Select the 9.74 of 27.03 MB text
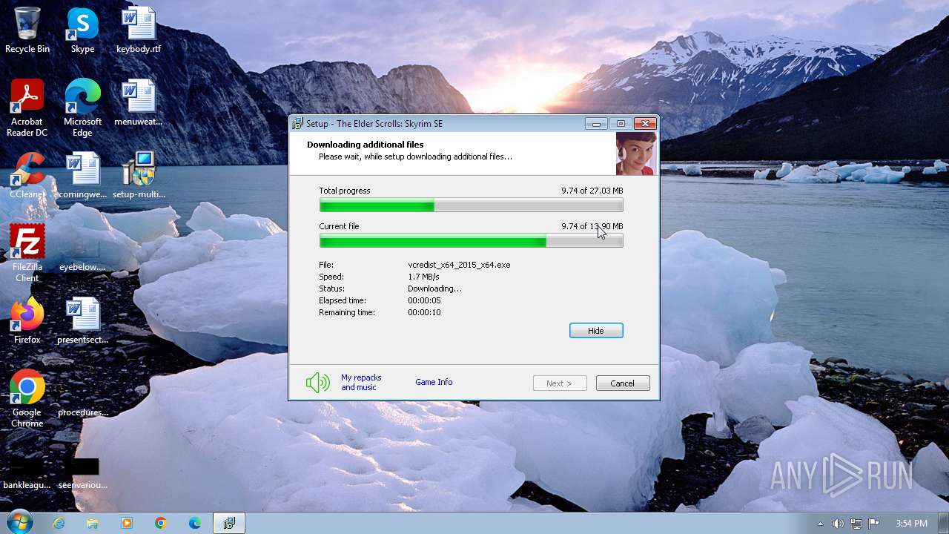 pos(592,191)
